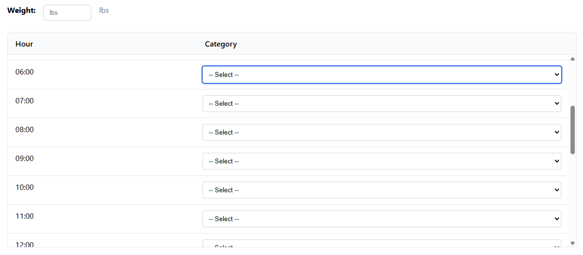
Task: Click the Weight label
Action: click(21, 10)
